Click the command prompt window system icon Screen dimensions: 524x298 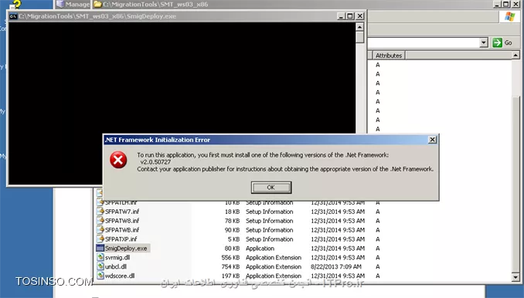pos(13,16)
